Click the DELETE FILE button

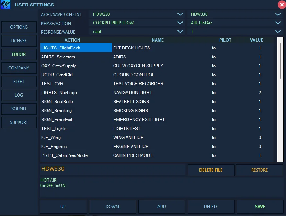point(211,170)
